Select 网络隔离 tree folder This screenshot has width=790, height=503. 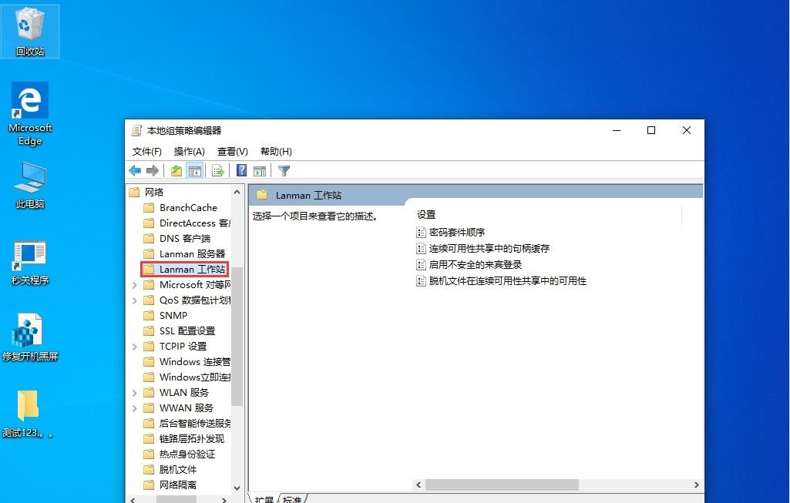coord(177,485)
